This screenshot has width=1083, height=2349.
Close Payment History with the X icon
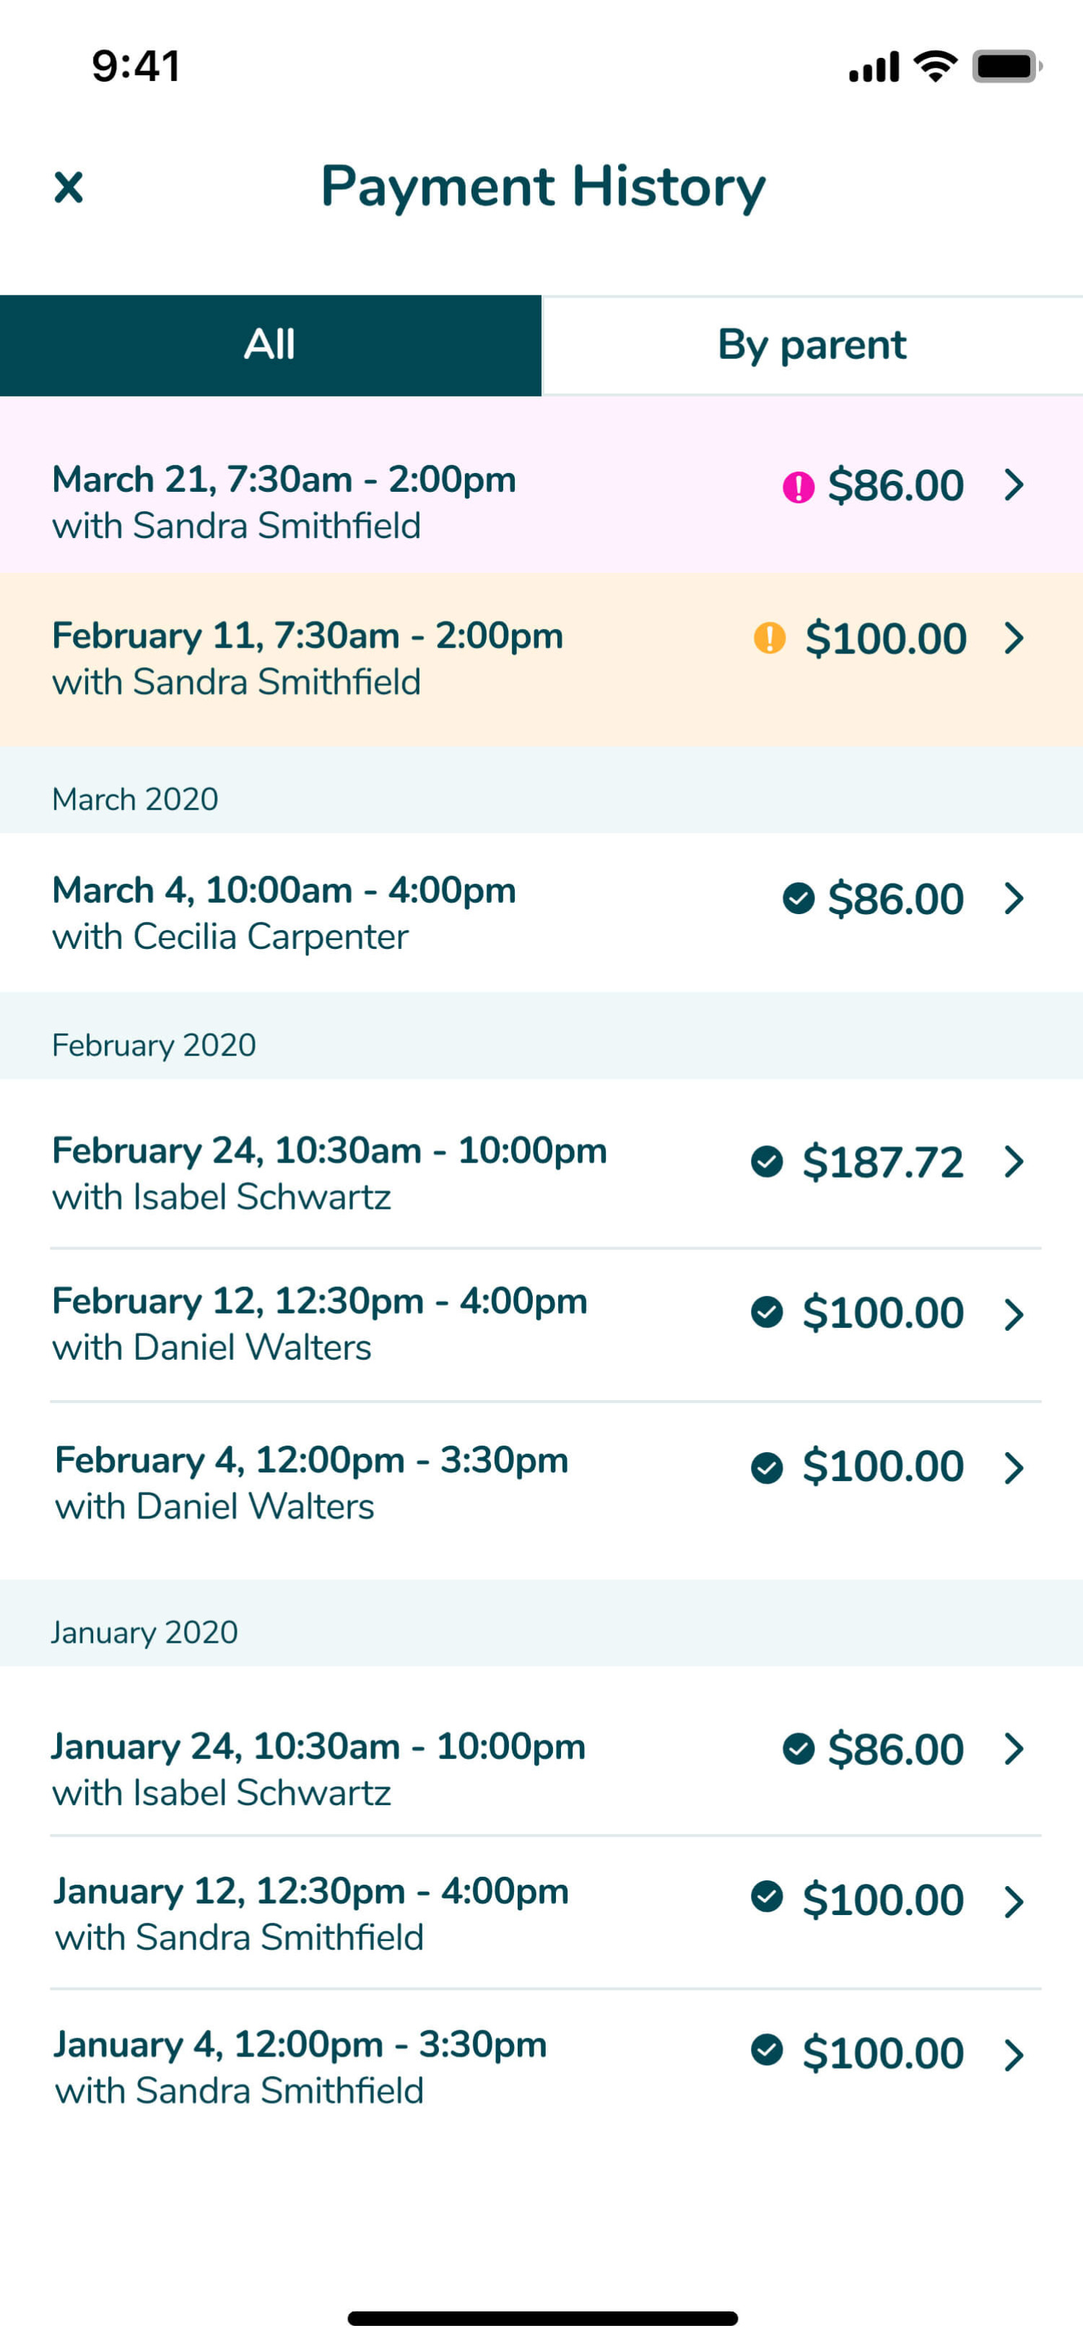(x=69, y=187)
